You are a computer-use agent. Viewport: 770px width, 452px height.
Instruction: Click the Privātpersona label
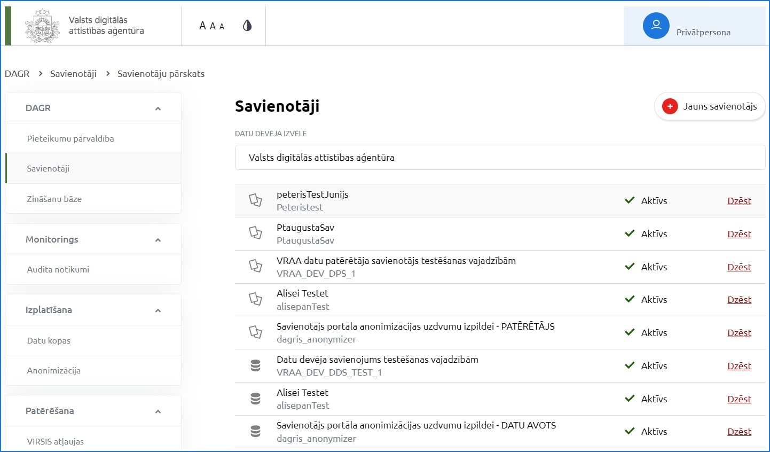pos(703,32)
